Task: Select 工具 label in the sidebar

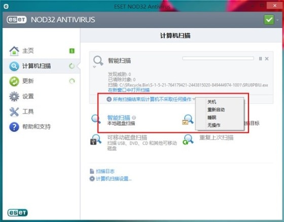Action: pos(28,112)
